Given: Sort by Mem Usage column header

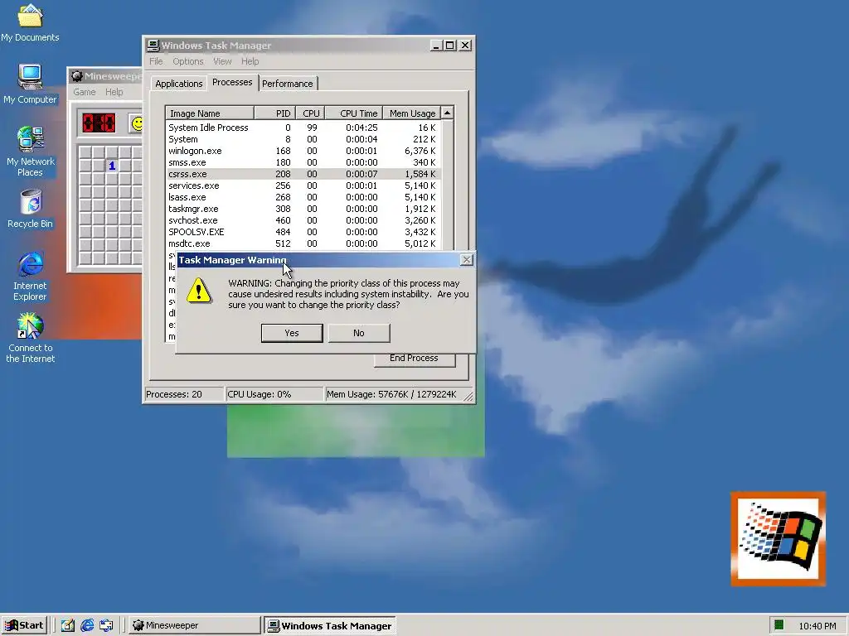Looking at the screenshot, I should coord(411,113).
